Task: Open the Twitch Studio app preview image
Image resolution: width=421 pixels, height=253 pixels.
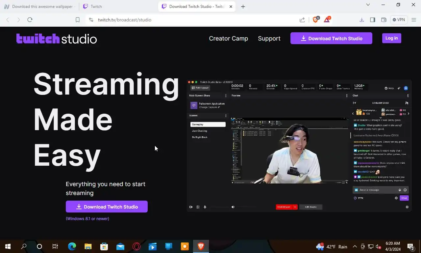Action: click(299, 145)
